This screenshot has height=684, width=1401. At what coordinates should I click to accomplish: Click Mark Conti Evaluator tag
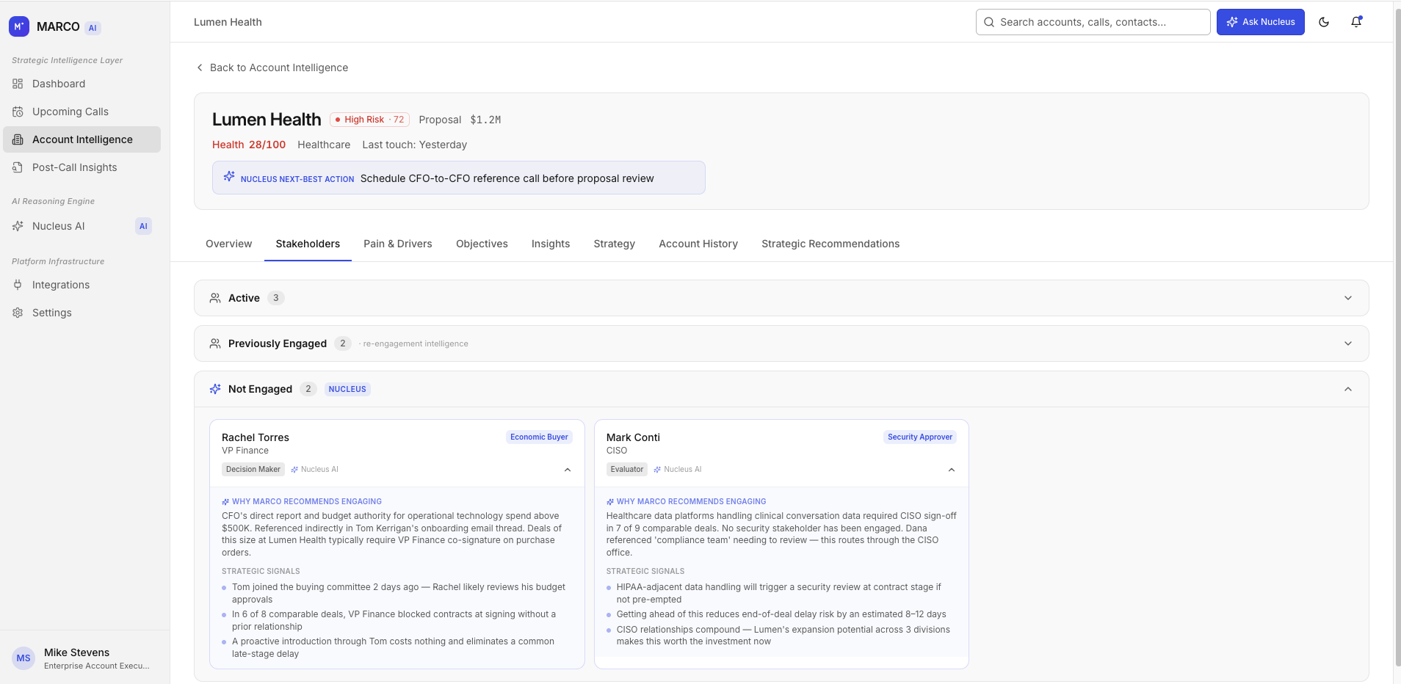627,469
